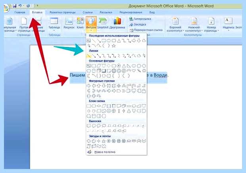Click the Диаграмма chart button

(x=117, y=23)
